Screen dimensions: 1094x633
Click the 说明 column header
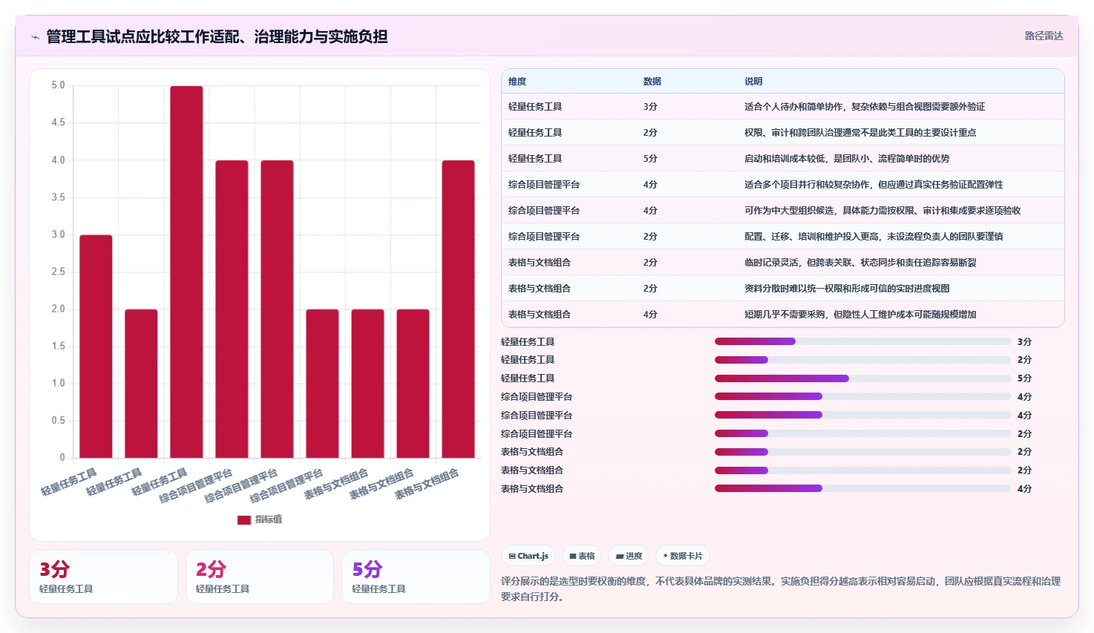[753, 82]
